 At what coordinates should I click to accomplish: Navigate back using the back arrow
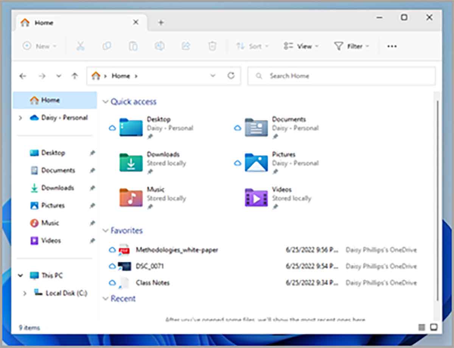[23, 76]
